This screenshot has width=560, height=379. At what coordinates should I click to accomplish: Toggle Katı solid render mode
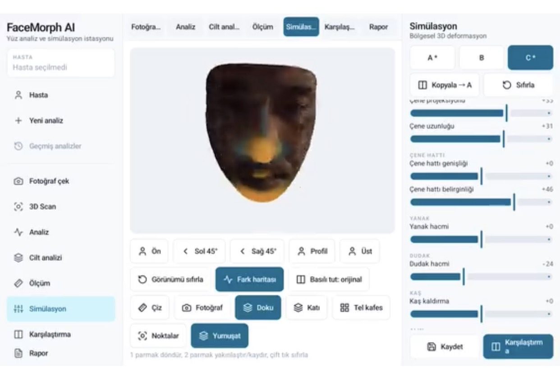coord(307,308)
